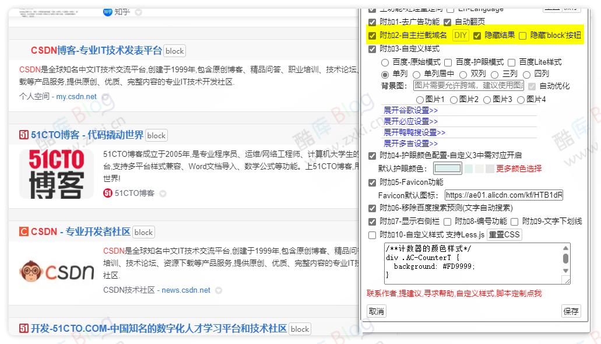This screenshot has height=344, width=601.
Task: Click the 保存 button to save settings
Action: tap(571, 311)
